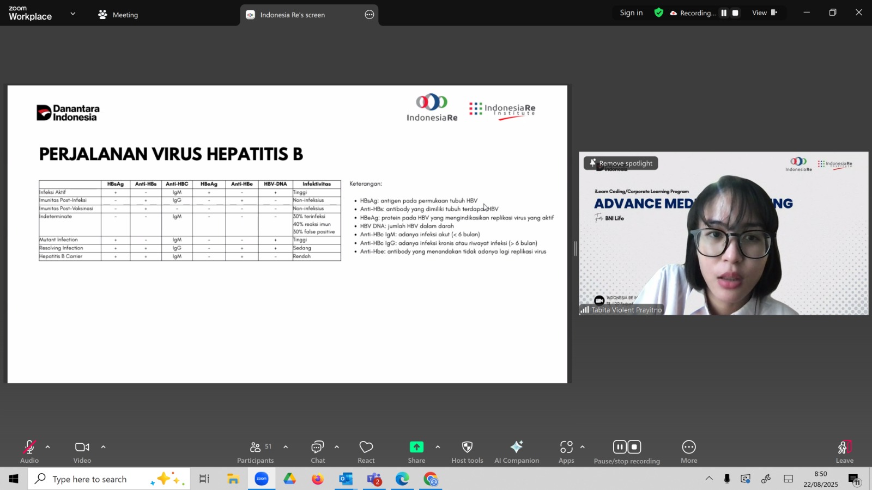This screenshot has width=872, height=490.
Task: Click the Sign in link
Action: [x=631, y=13]
